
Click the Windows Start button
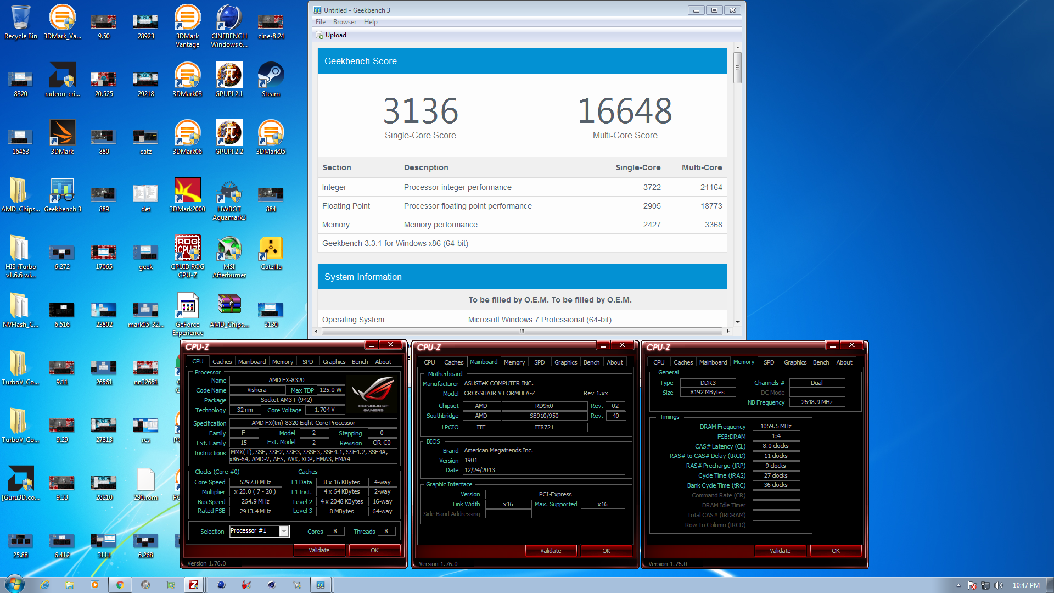pyautogui.click(x=14, y=584)
